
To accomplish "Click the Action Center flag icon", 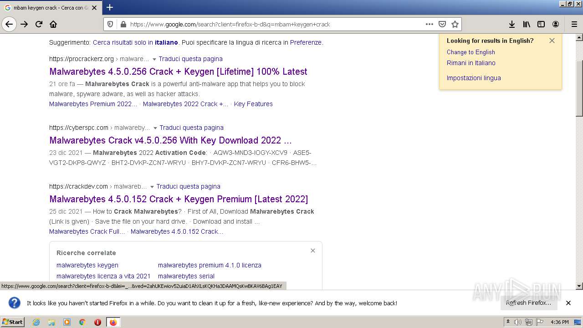I will 540,322.
